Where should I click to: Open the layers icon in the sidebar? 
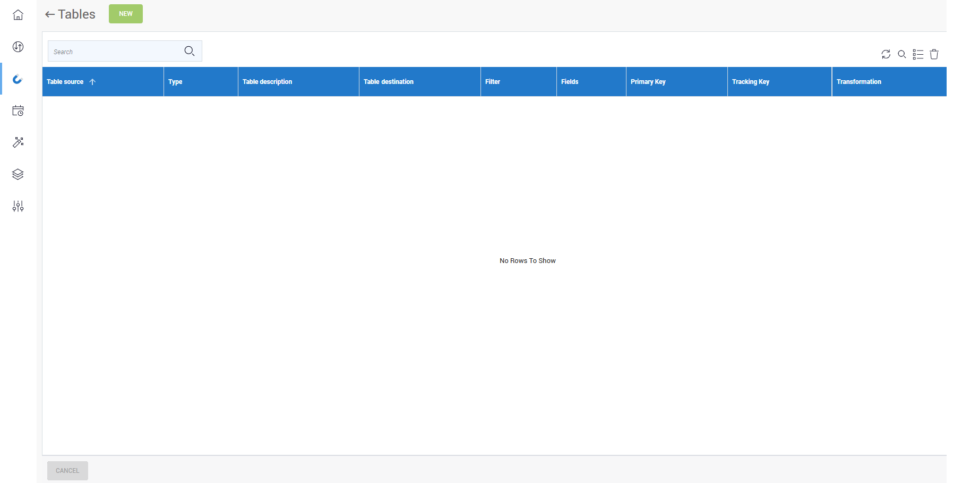pos(18,174)
